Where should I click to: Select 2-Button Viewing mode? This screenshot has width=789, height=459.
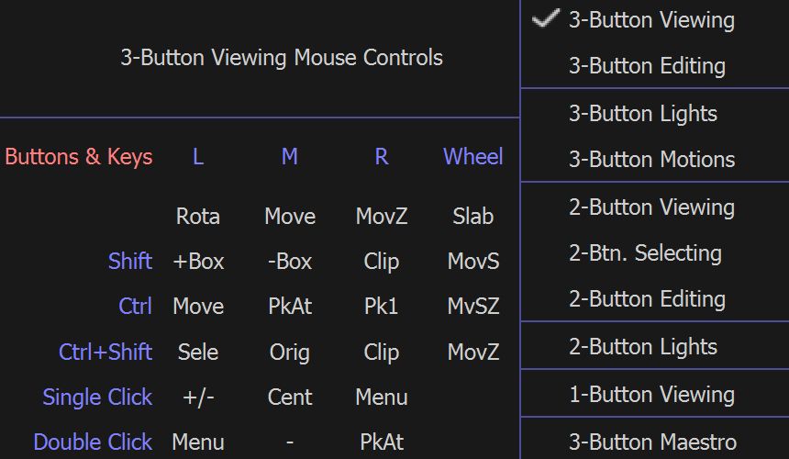coord(651,207)
